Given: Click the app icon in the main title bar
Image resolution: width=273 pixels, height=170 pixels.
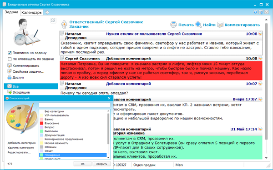Looking at the screenshot, I should pyautogui.click(x=5, y=5).
